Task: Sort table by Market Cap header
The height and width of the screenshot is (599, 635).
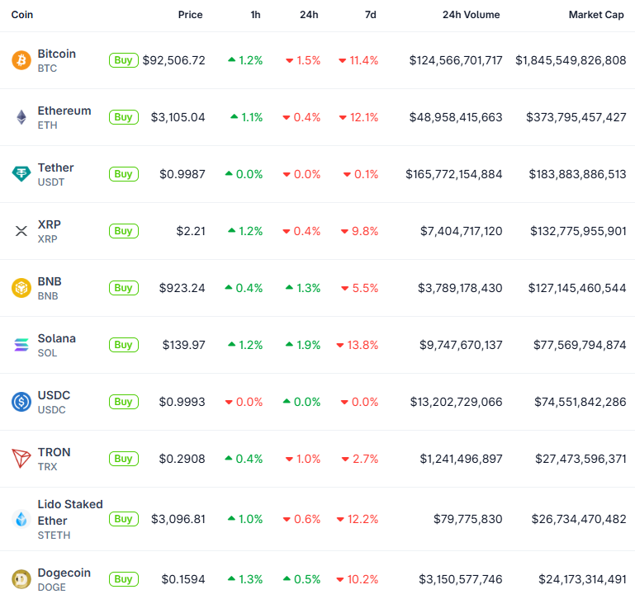Action: tap(597, 15)
